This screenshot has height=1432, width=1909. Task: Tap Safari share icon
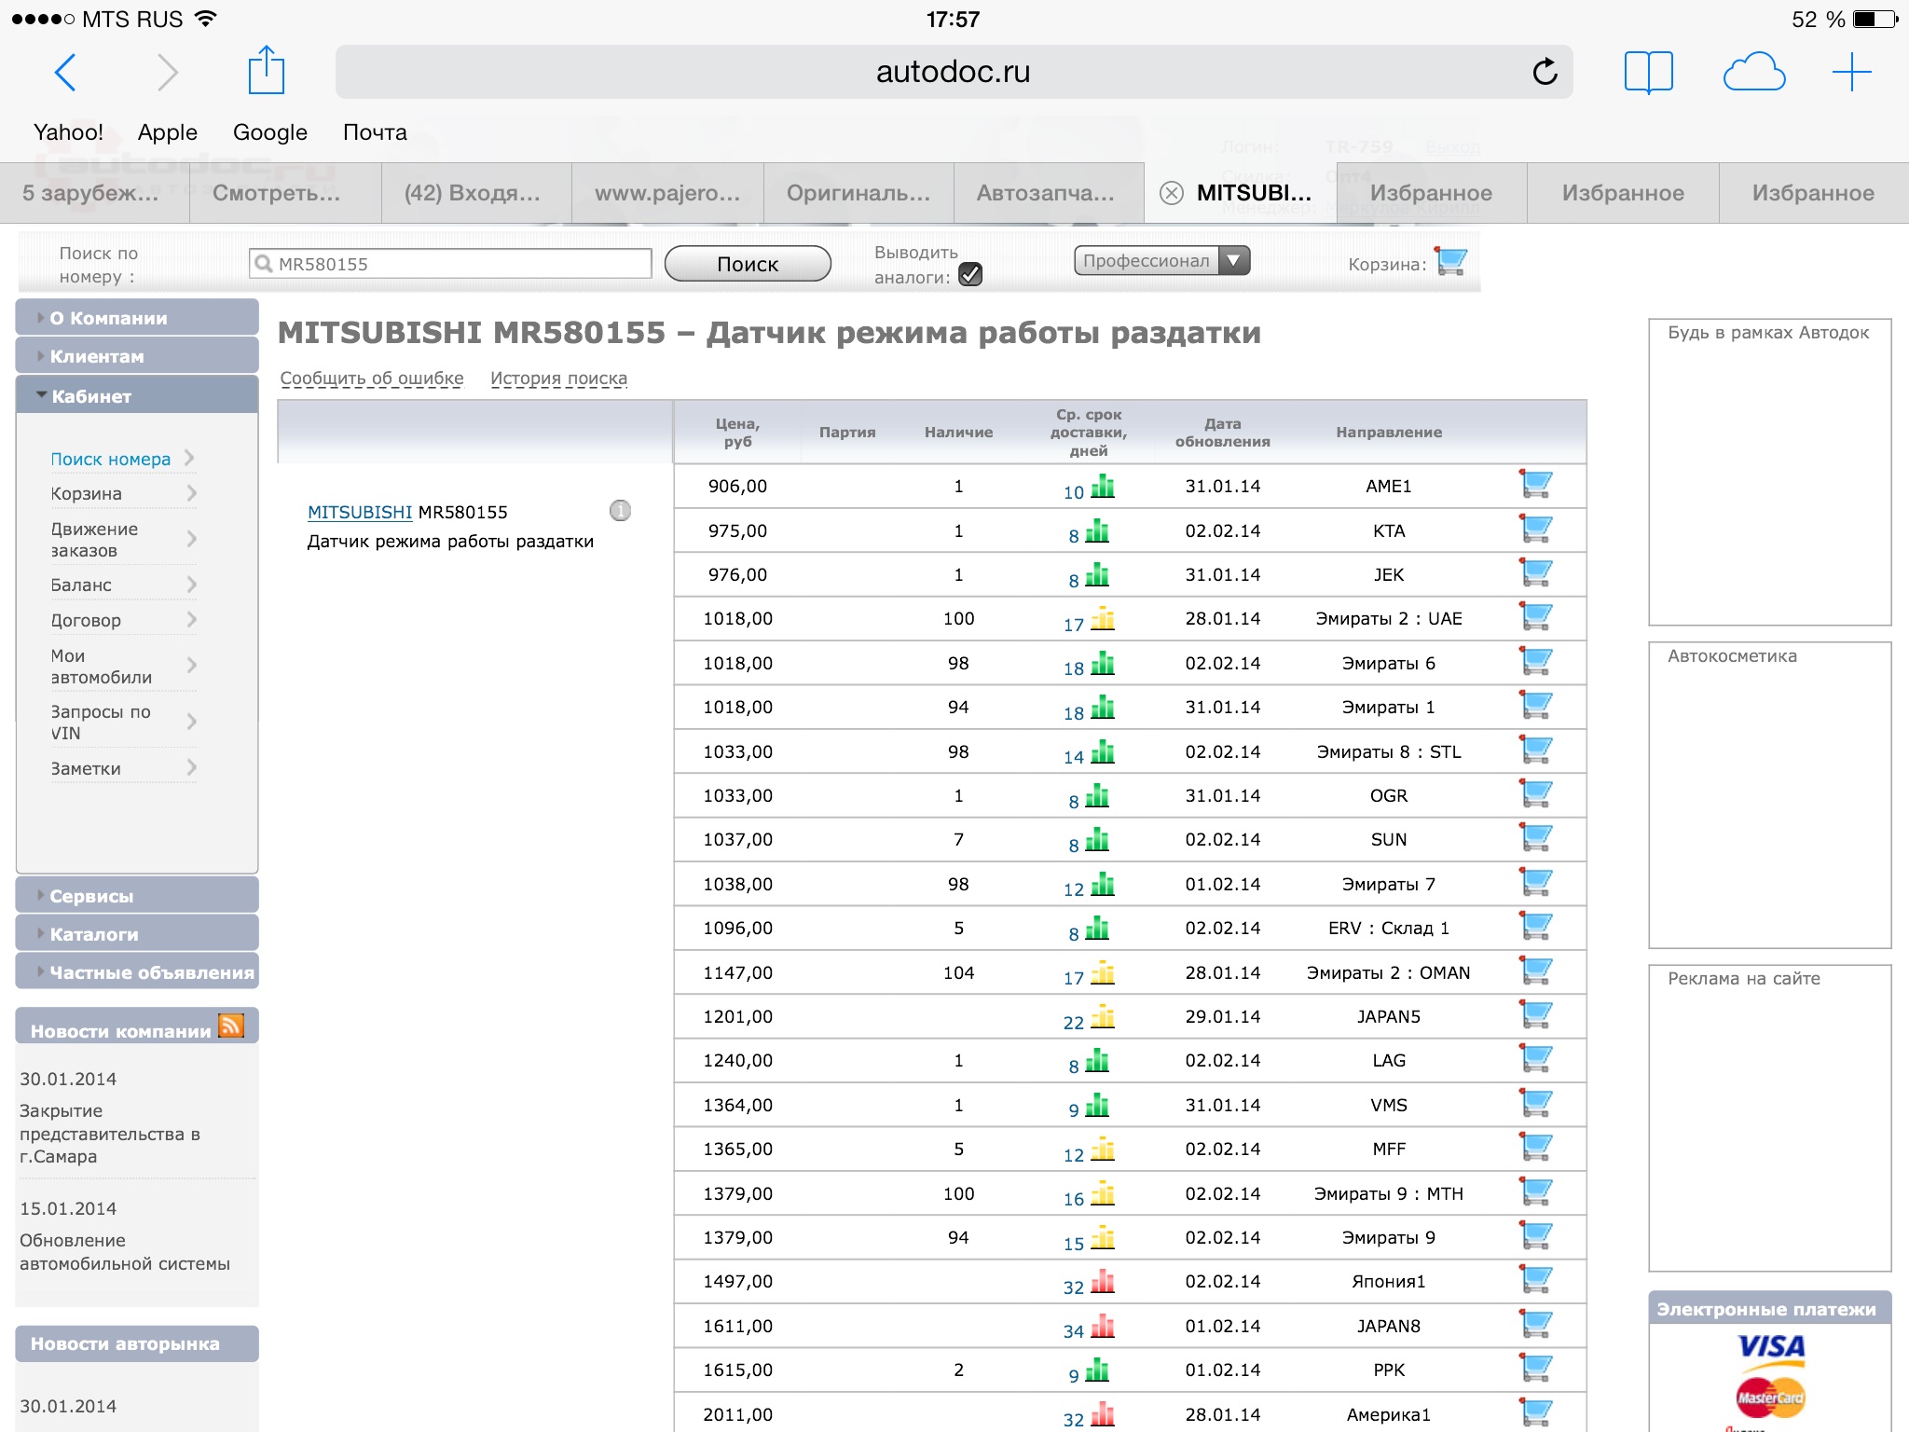click(266, 71)
